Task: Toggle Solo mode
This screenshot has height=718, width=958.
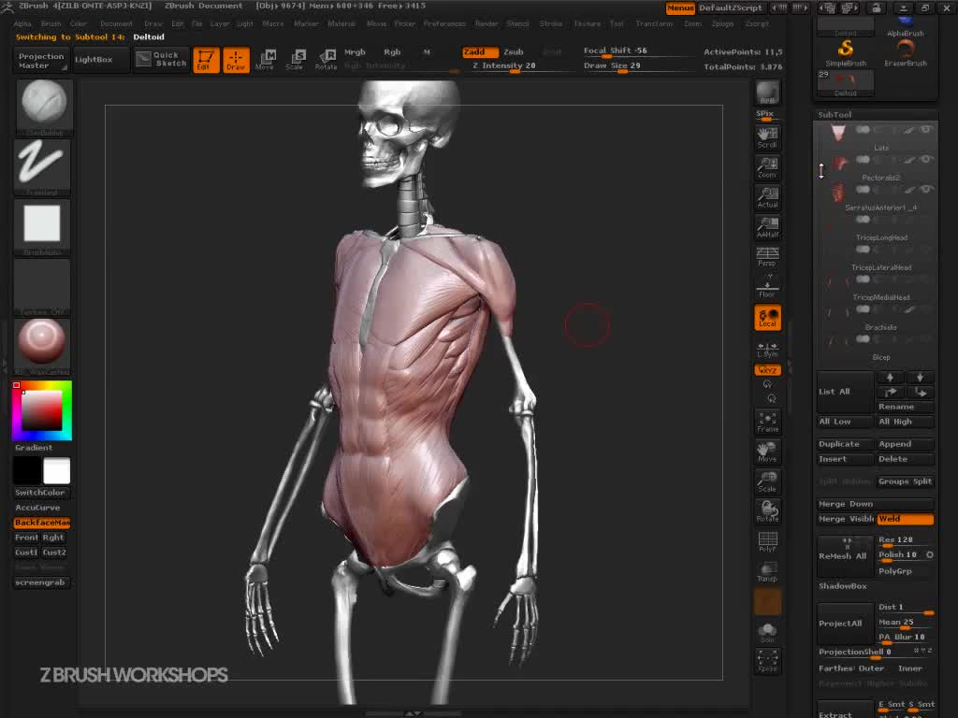Action: pos(767,632)
